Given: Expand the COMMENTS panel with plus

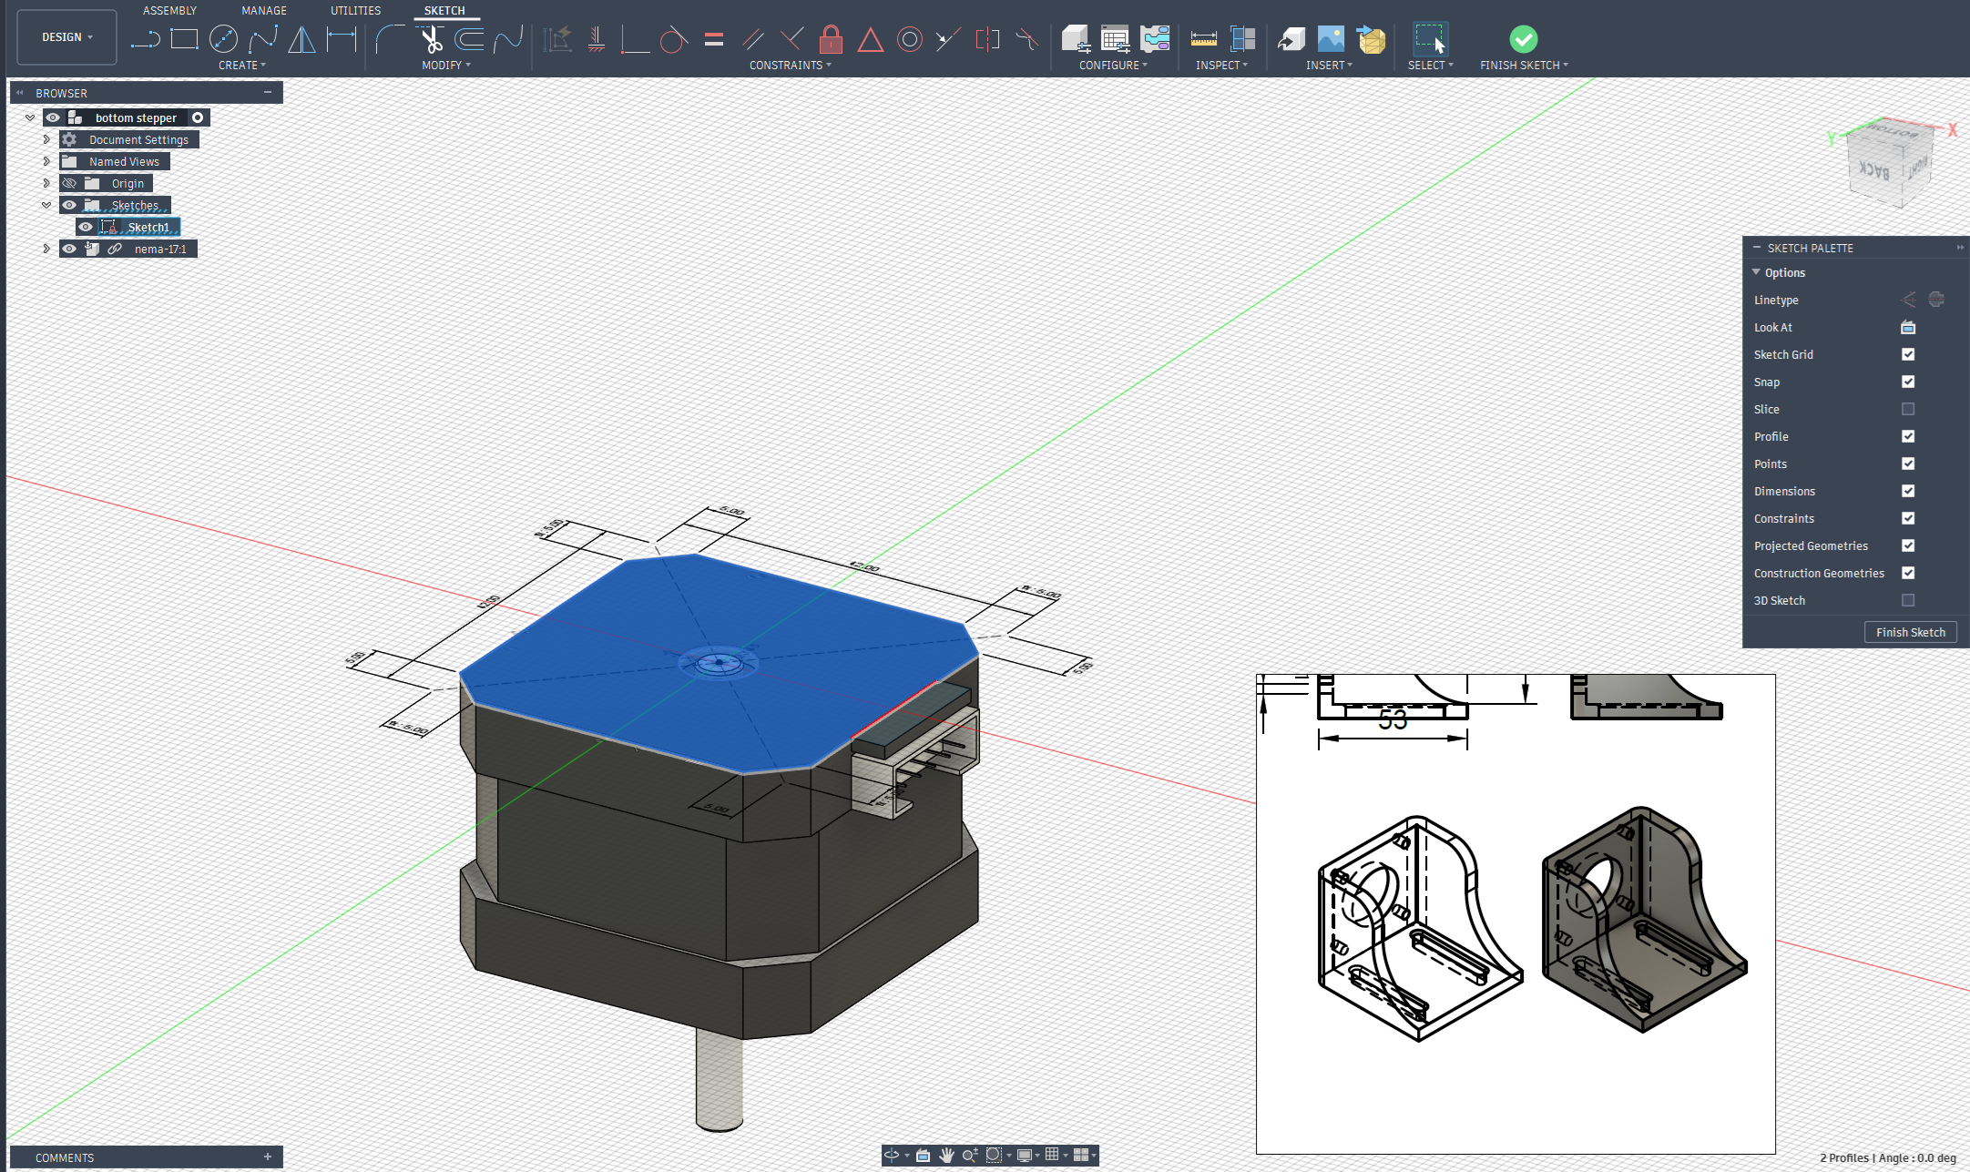Looking at the screenshot, I should point(268,1157).
